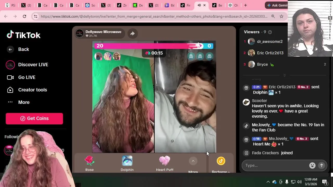Mute the tab with its speaker icon
The width and height of the screenshot is (333, 187).
[x=199, y=5]
